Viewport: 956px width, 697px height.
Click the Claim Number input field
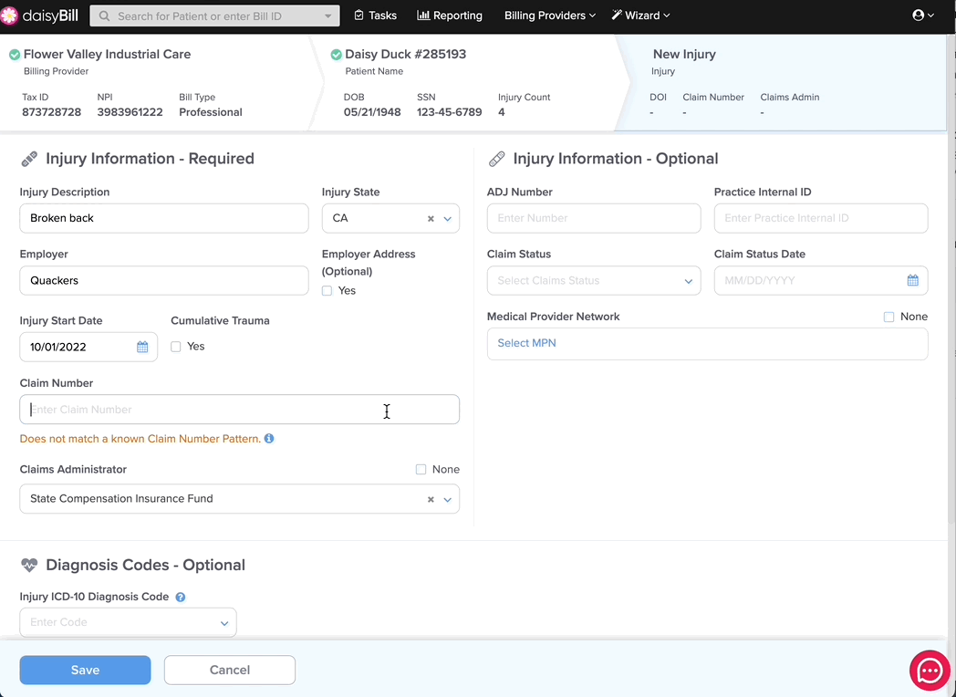pyautogui.click(x=240, y=410)
